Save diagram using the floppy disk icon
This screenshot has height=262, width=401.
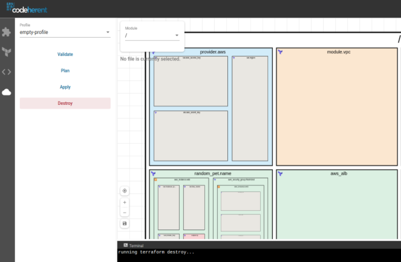coord(125,223)
